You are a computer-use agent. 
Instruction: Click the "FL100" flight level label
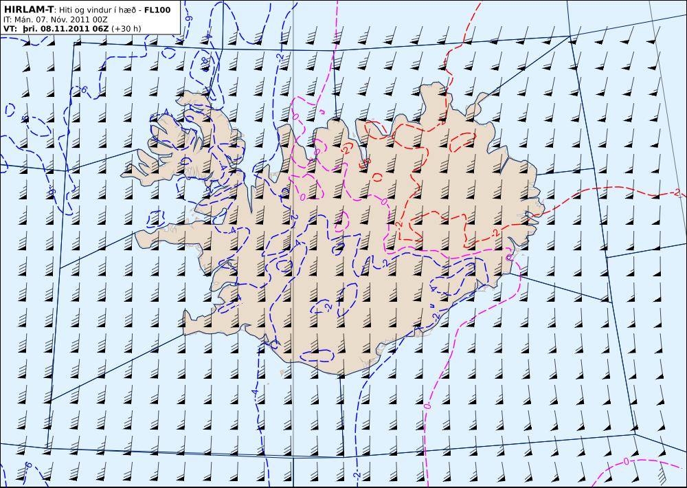(x=157, y=9)
